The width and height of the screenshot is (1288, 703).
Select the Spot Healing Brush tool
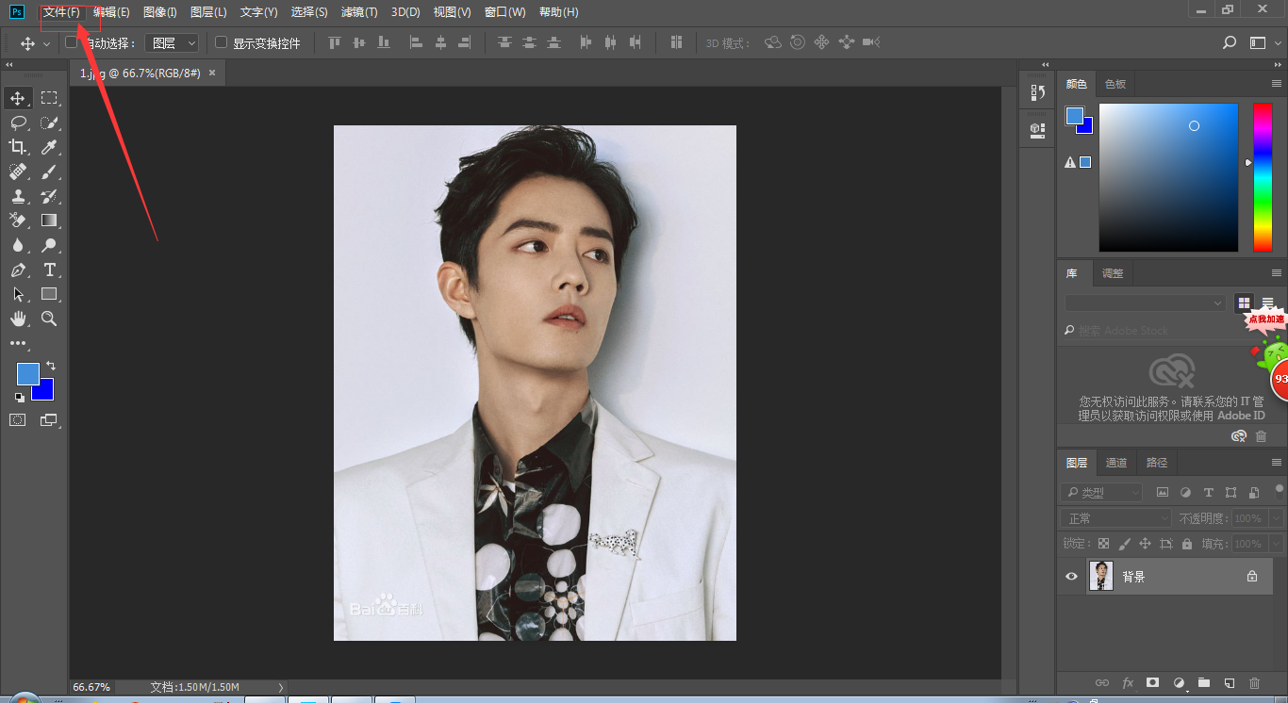point(18,172)
